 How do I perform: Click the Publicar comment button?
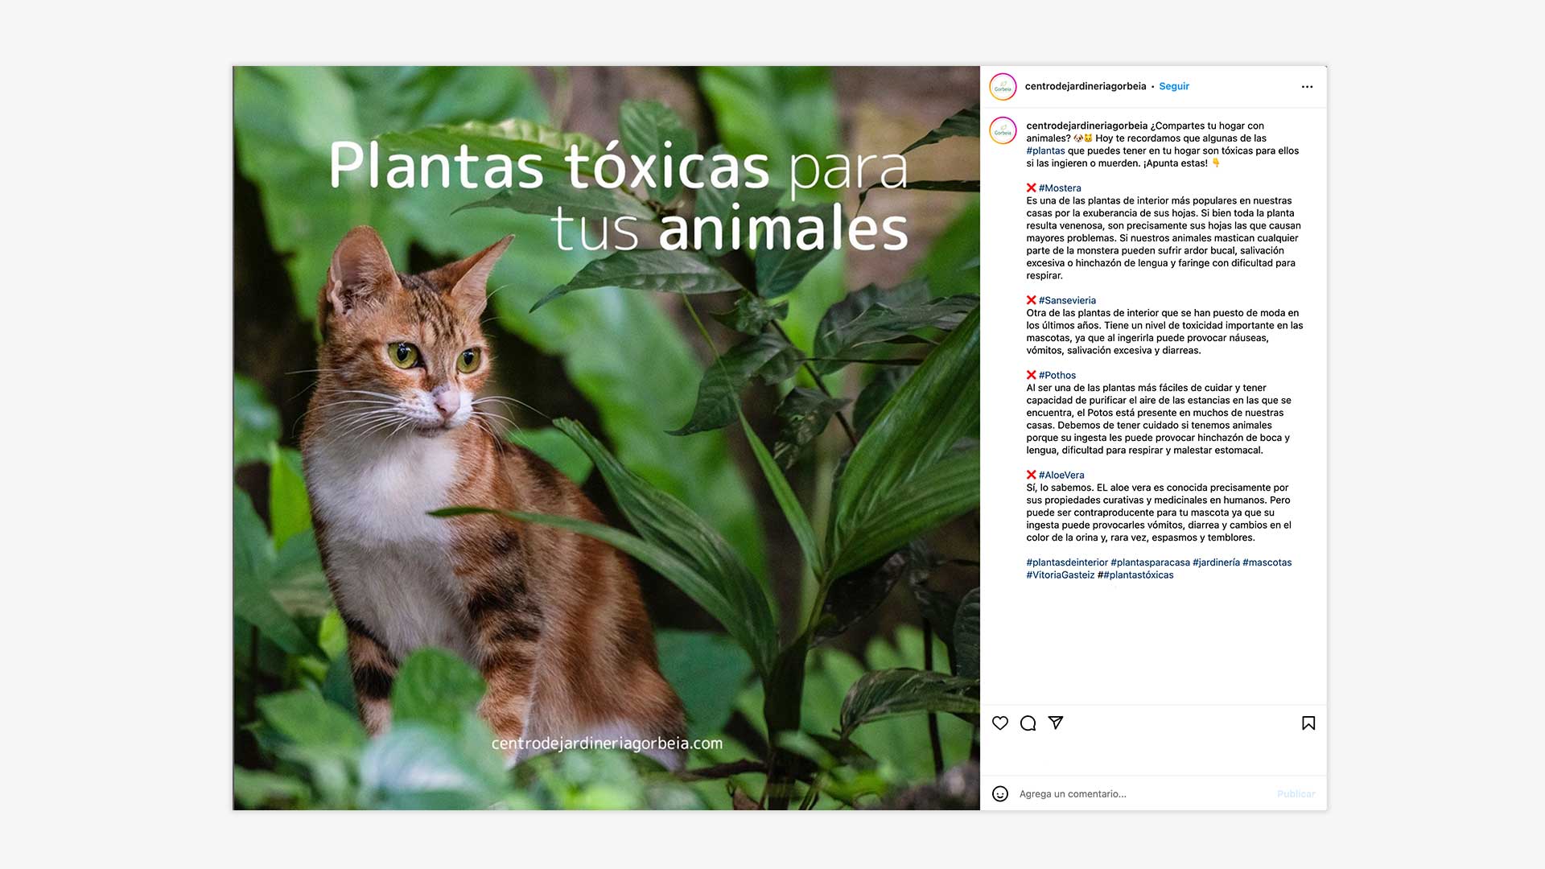[x=1296, y=794]
